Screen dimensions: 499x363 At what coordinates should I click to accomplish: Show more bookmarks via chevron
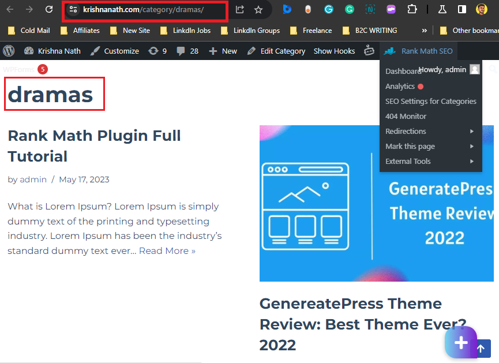[x=424, y=31]
